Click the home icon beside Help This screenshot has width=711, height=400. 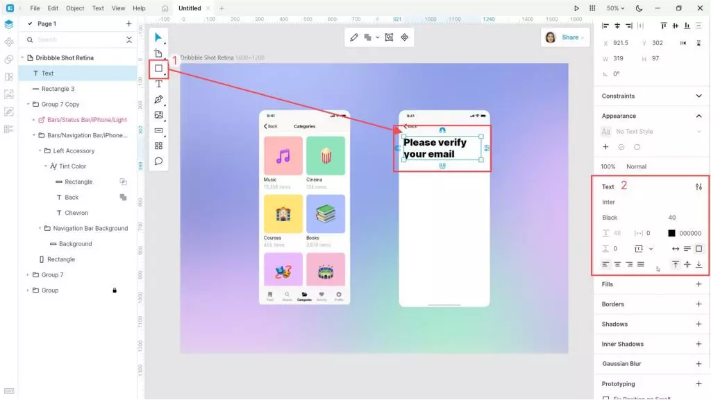pyautogui.click(x=165, y=8)
